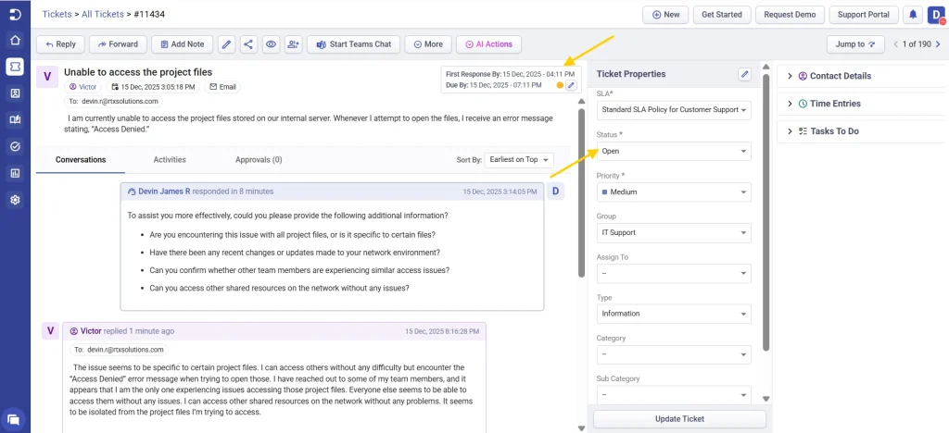The image size is (949, 433).
Task: Open the Tasks checkmark icon in sidebar
Action: click(x=15, y=146)
